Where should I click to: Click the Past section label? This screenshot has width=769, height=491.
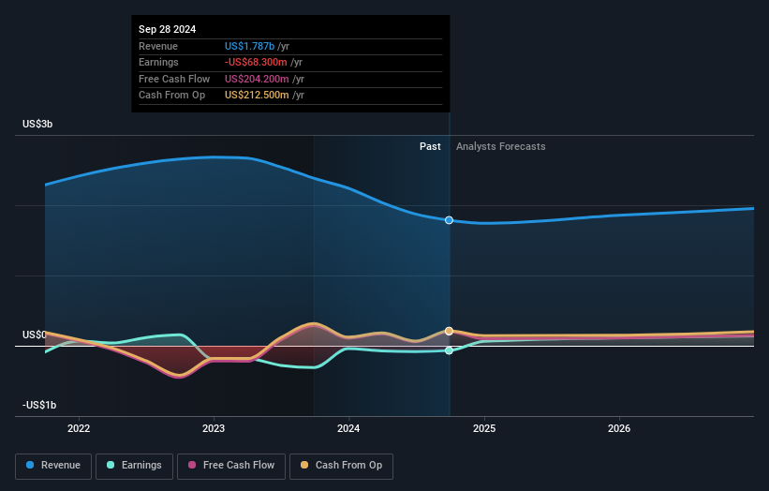point(430,147)
